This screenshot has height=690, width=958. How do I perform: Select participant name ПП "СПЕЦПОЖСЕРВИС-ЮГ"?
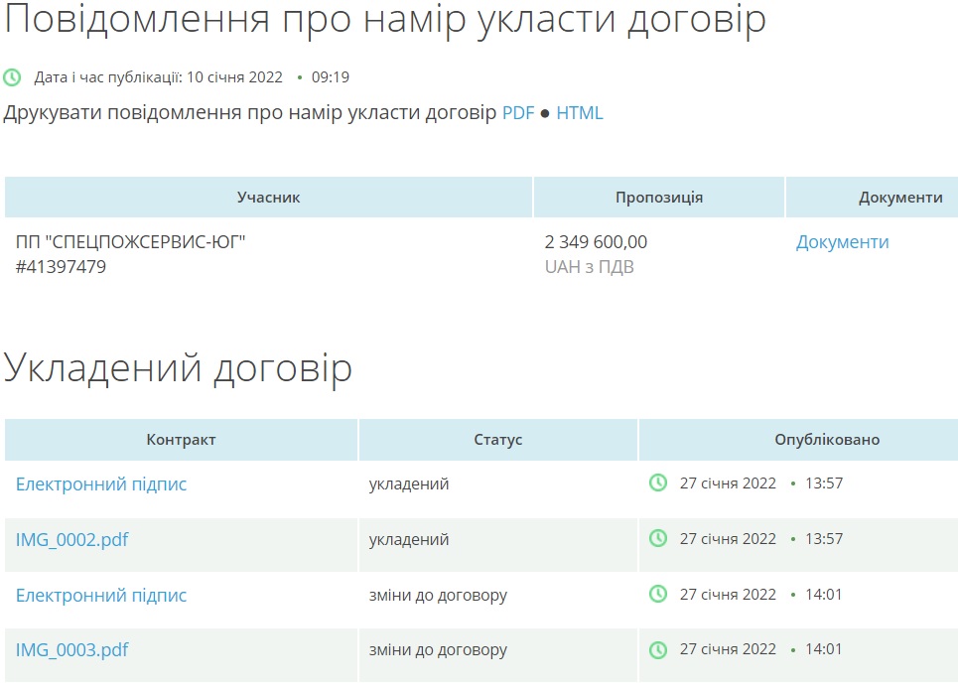(x=130, y=242)
